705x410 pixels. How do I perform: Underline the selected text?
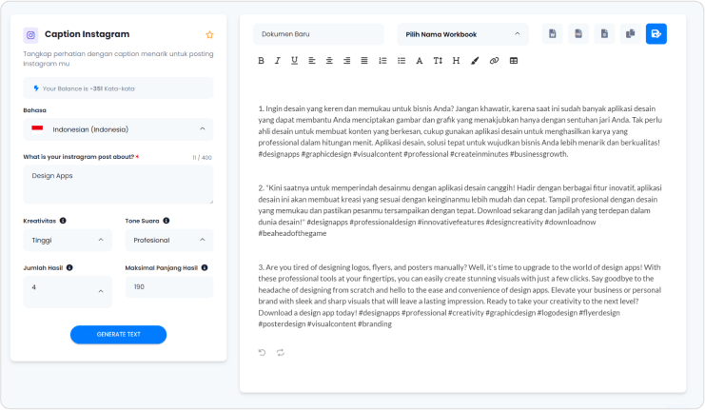[x=295, y=61]
